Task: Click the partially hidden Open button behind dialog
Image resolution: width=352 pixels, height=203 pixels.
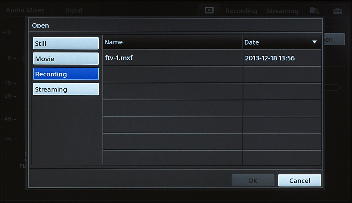Action: (333, 39)
